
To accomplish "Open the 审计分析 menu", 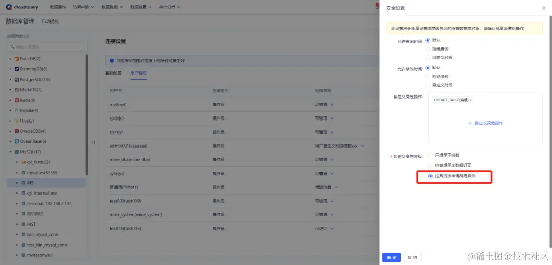I will (x=169, y=7).
